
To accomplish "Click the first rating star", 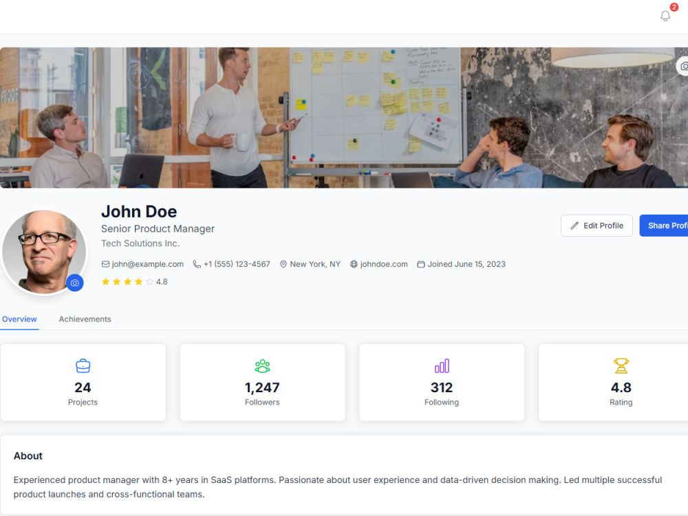I will point(106,281).
